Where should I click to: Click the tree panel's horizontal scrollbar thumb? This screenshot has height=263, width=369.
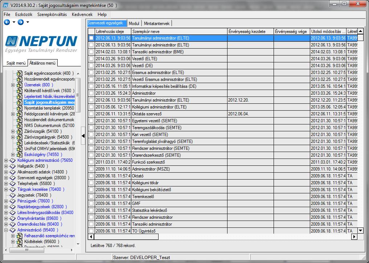[26, 250]
